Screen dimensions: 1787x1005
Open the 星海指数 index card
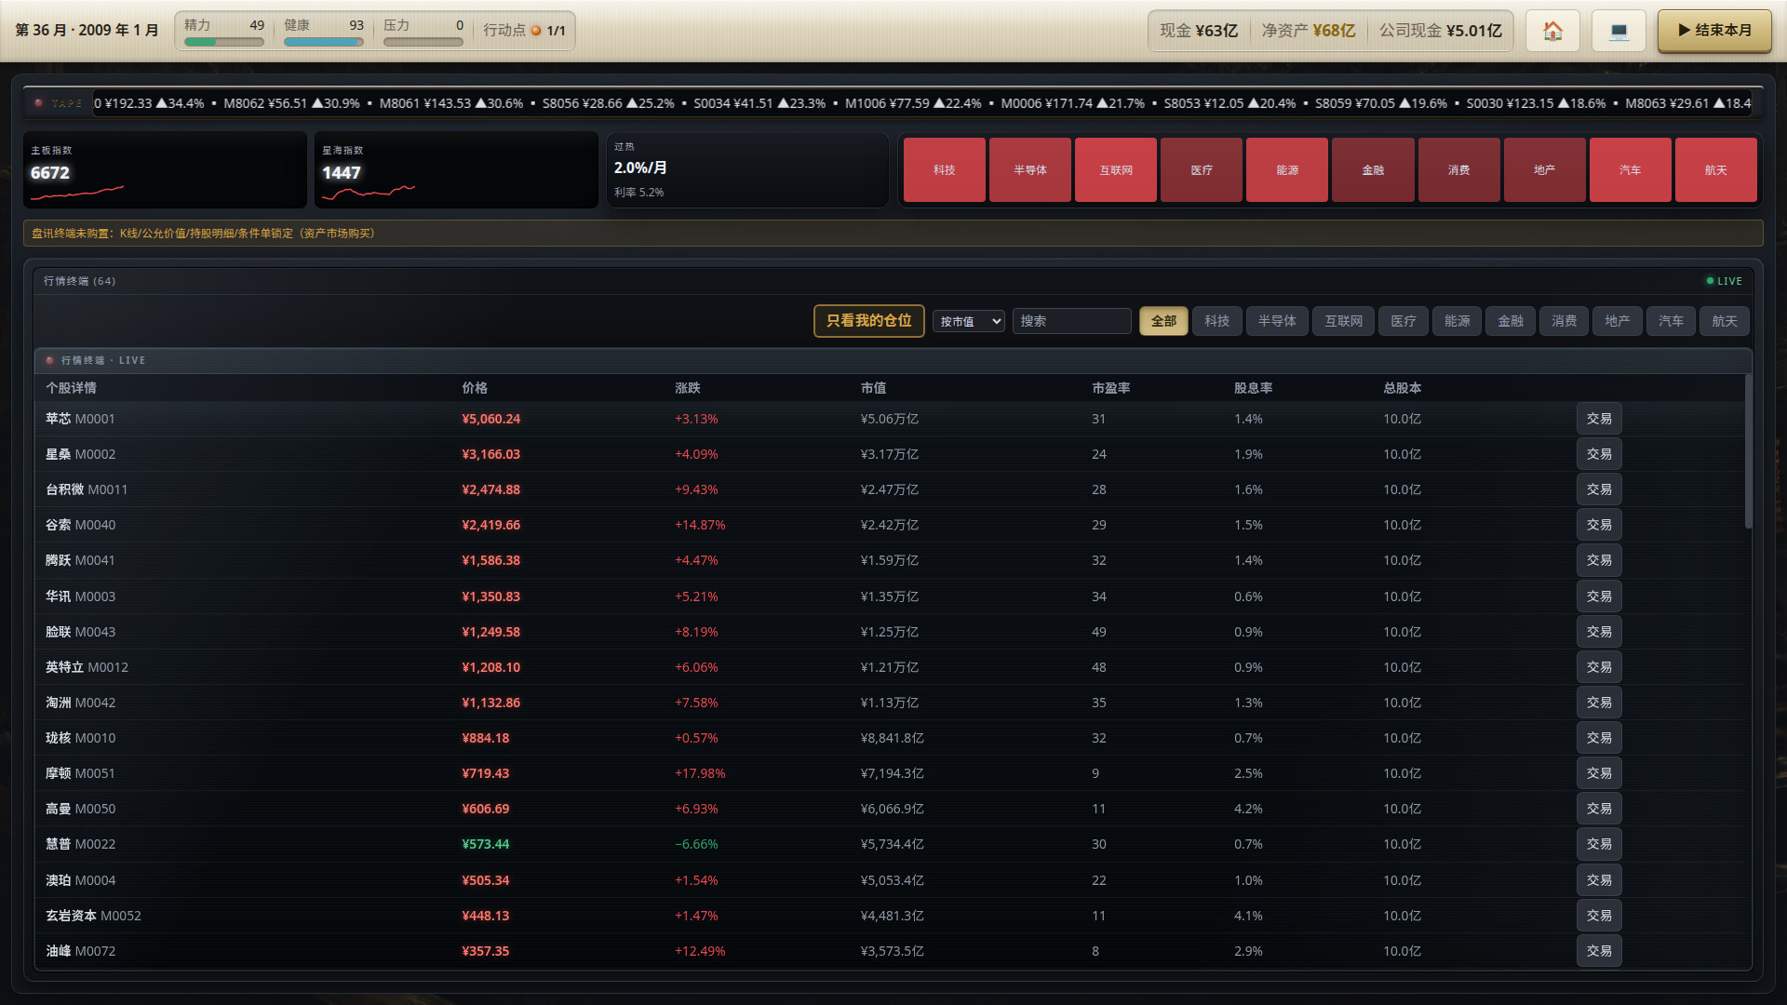click(x=456, y=169)
